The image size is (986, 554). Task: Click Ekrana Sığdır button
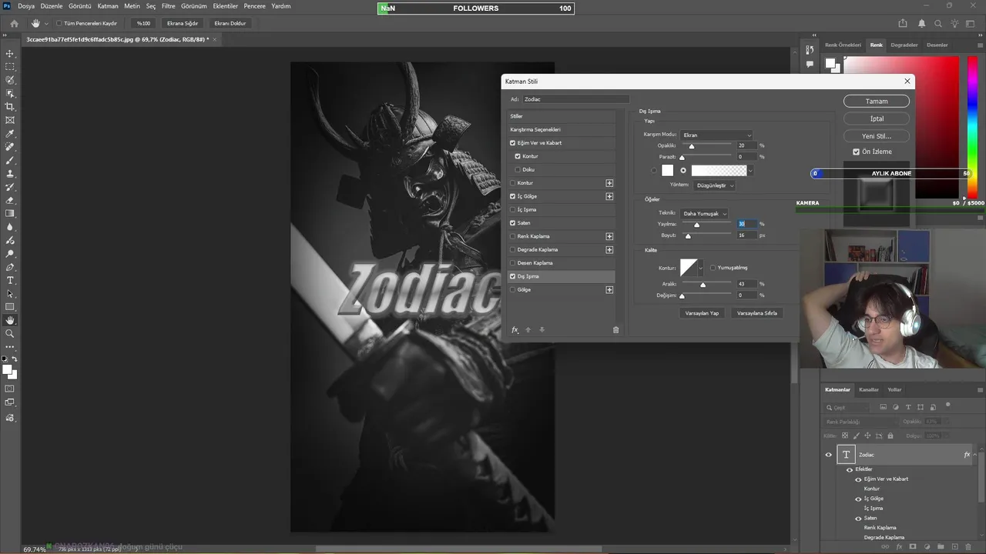pyautogui.click(x=183, y=23)
